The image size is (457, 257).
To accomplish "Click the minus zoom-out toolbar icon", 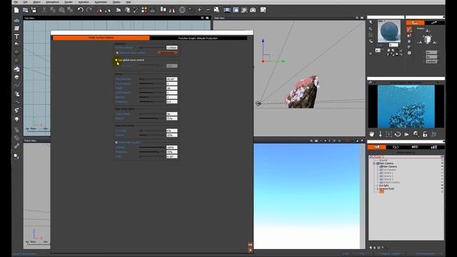I will [x=208, y=10].
